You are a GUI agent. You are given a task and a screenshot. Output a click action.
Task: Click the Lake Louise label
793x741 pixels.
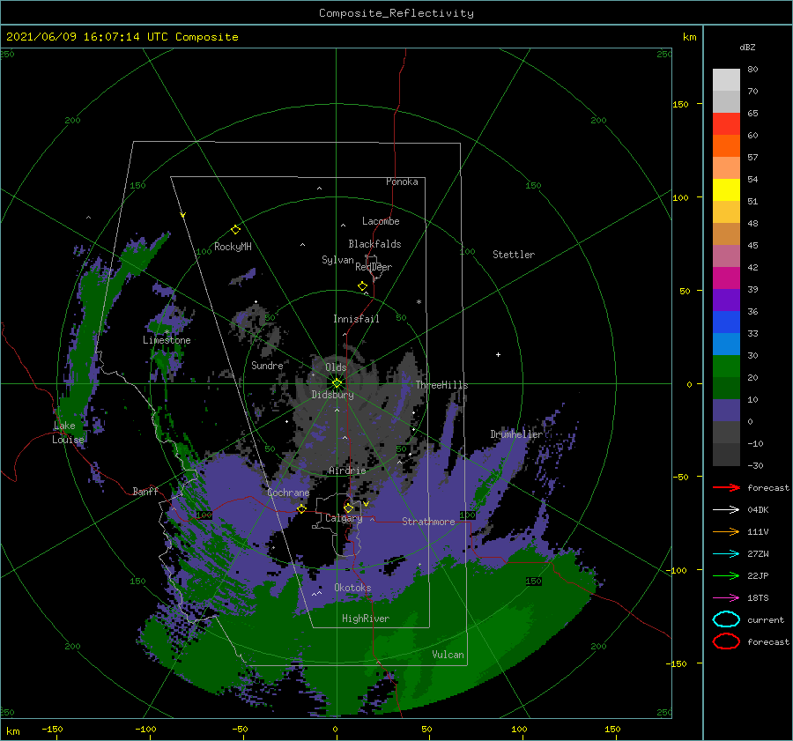tap(68, 433)
